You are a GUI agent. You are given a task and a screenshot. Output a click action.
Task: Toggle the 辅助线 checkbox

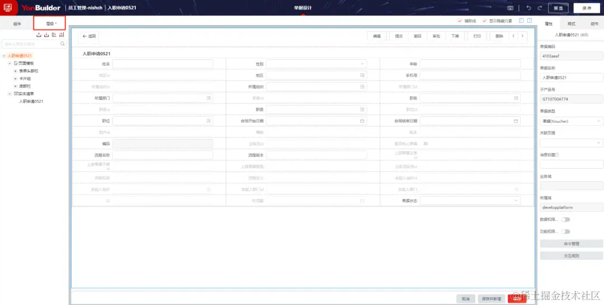click(x=460, y=21)
